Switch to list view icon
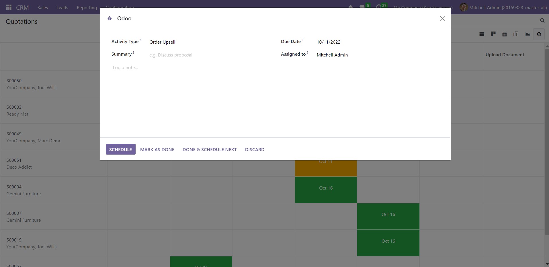Screen dimensions: 549x267 [x=482, y=34]
